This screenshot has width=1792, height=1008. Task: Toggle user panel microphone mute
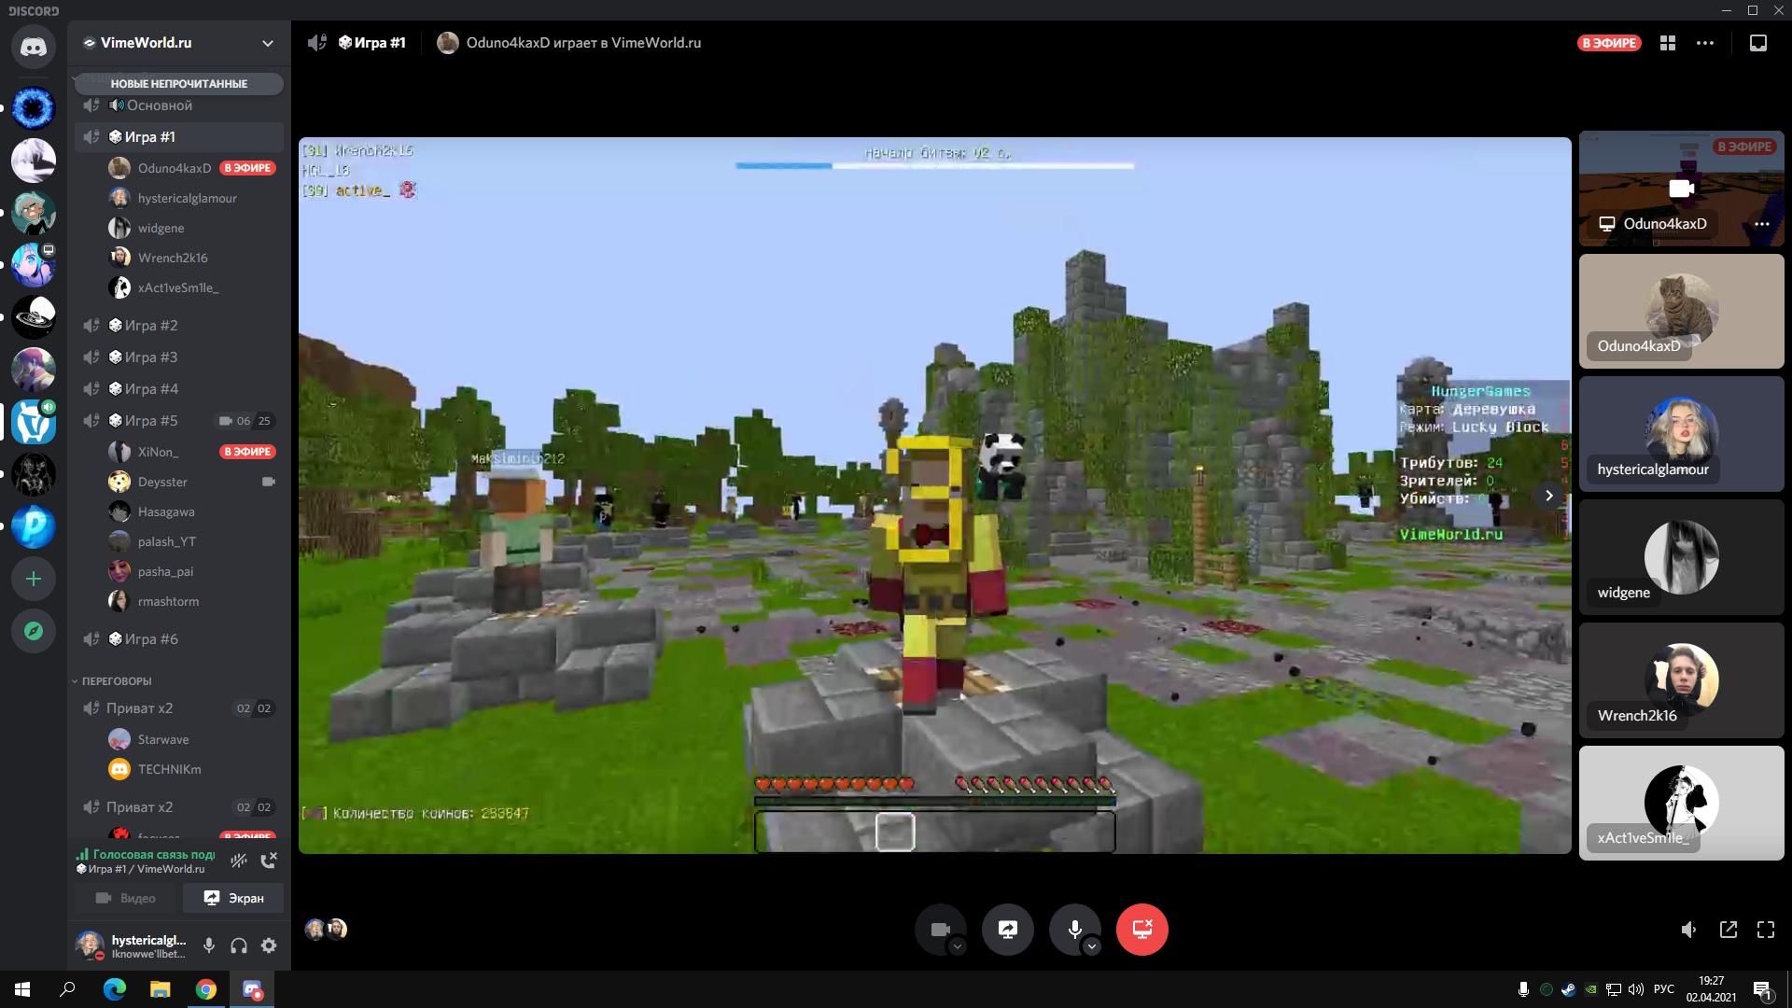click(209, 945)
